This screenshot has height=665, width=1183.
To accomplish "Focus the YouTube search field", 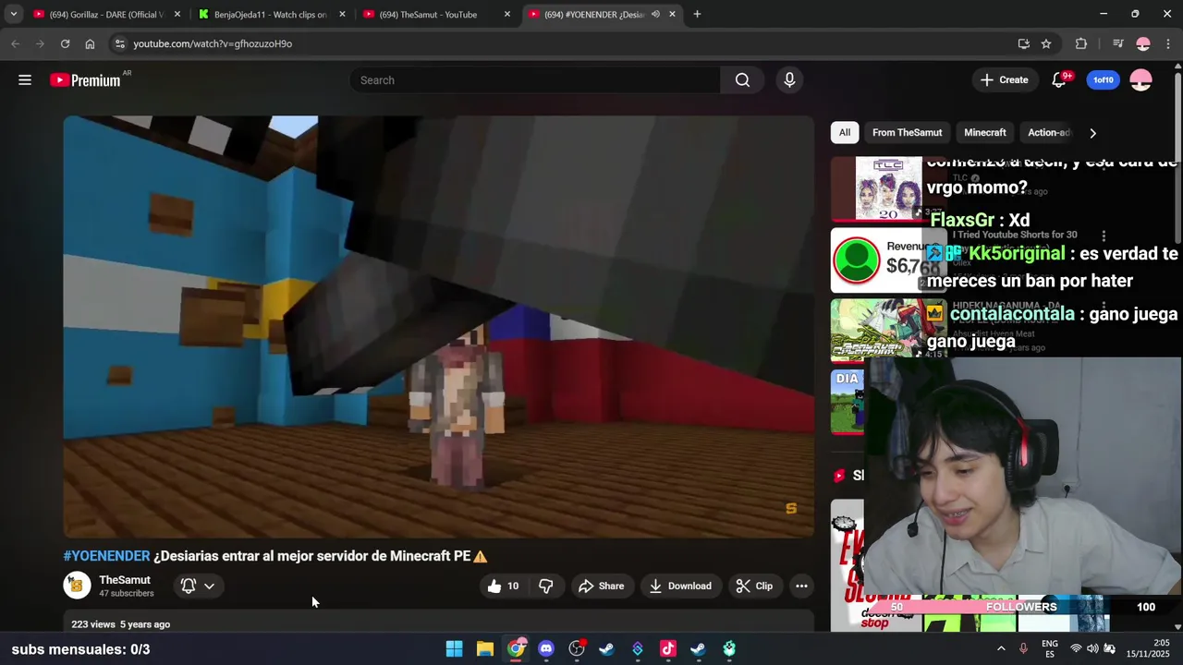I will [x=535, y=80].
